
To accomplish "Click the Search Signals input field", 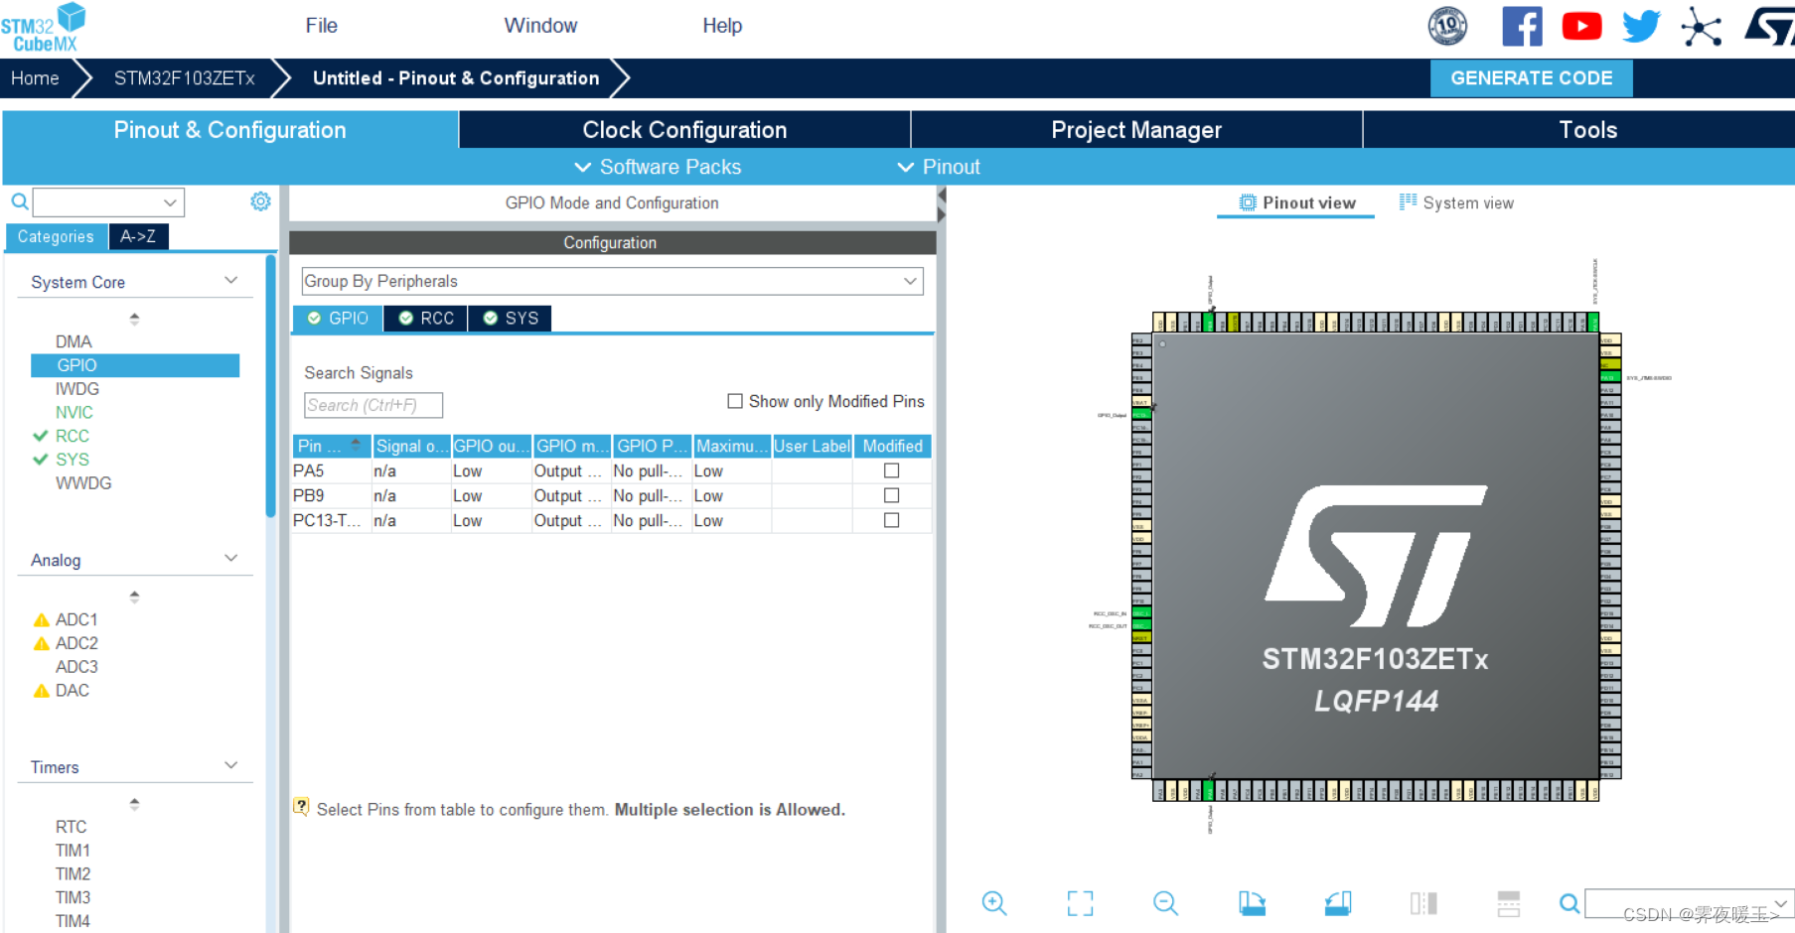I will (x=373, y=405).
